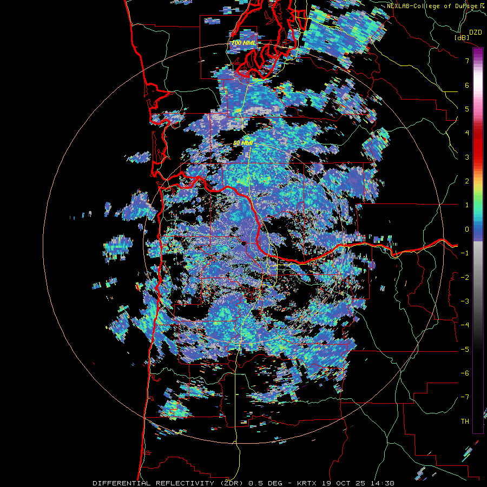Click the '5' value on color scale
487x487 pixels.
point(467,109)
